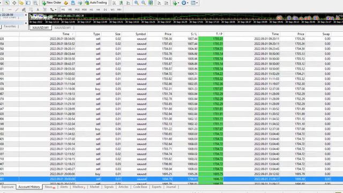The height and width of the screenshot is (193, 343).
Task: Toggle the Terminal panel icon
Action: tap(28, 3)
